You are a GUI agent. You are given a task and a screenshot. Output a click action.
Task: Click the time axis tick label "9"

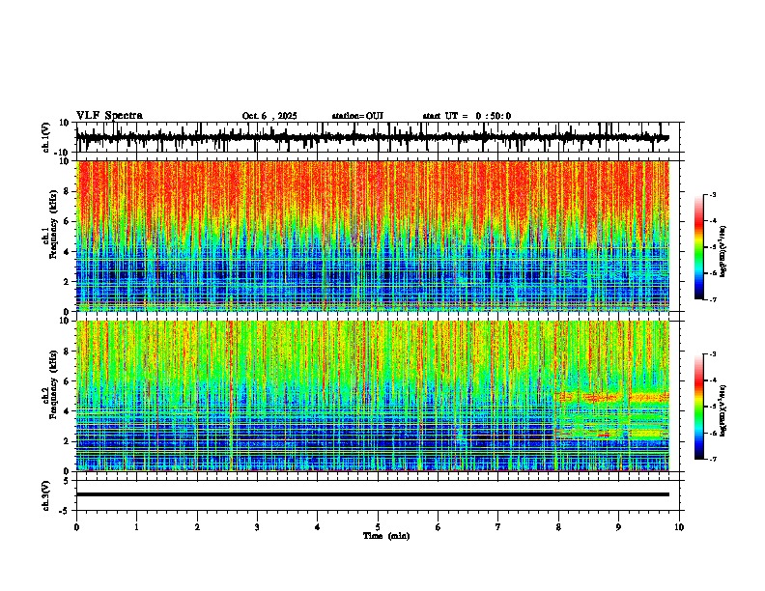[x=618, y=527]
